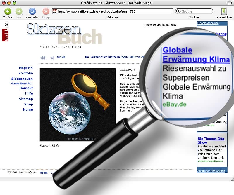The height and width of the screenshot is (195, 234).
Task: Click the Home link in the footer
Action: pyautogui.click(x=44, y=173)
